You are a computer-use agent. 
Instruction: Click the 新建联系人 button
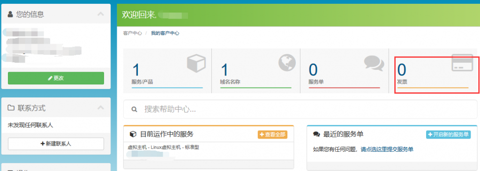tap(56, 144)
